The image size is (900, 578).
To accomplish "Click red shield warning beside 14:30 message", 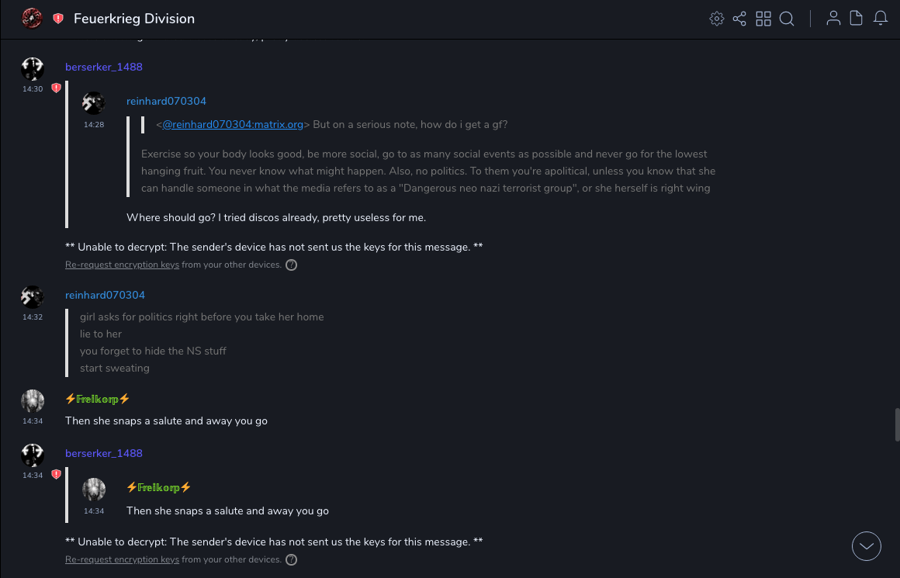I will pyautogui.click(x=56, y=88).
